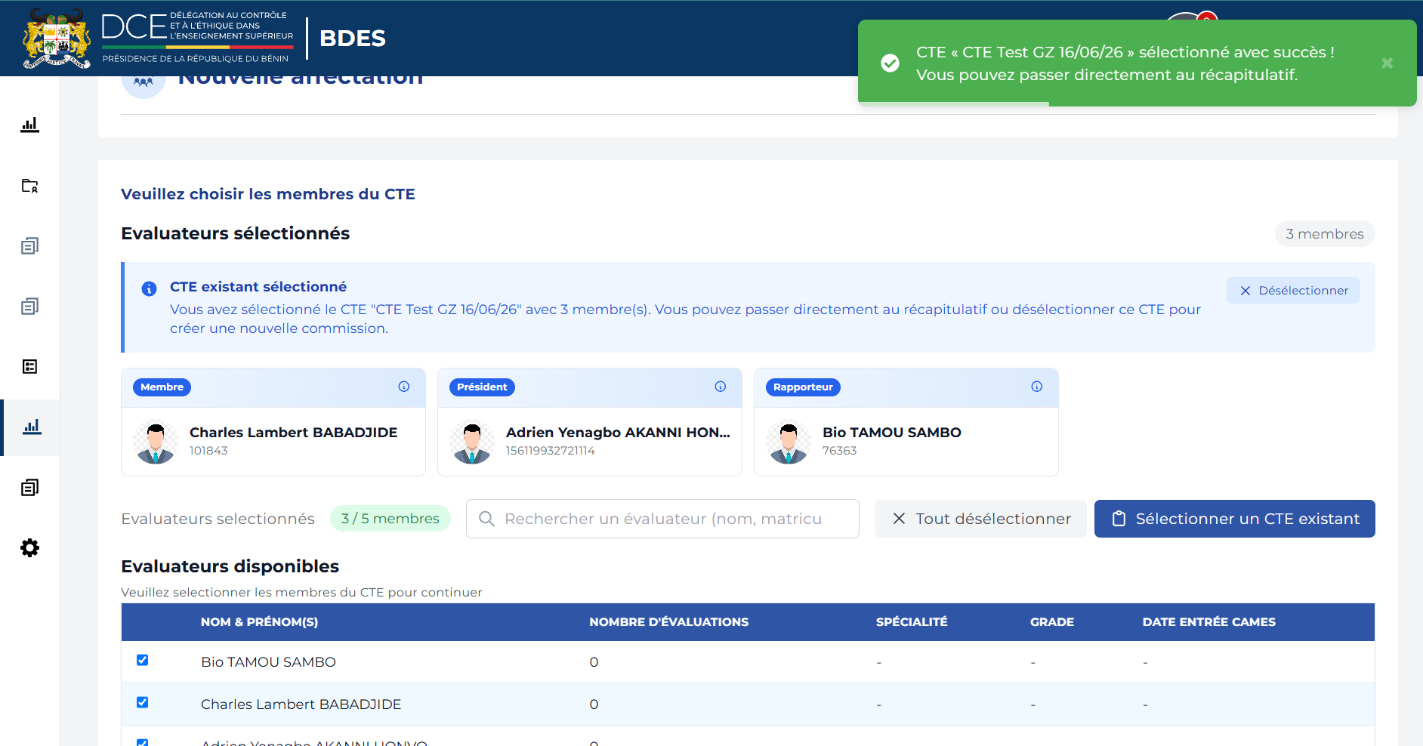Open the form list sidebar icon
Image resolution: width=1423 pixels, height=746 pixels.
tap(29, 366)
